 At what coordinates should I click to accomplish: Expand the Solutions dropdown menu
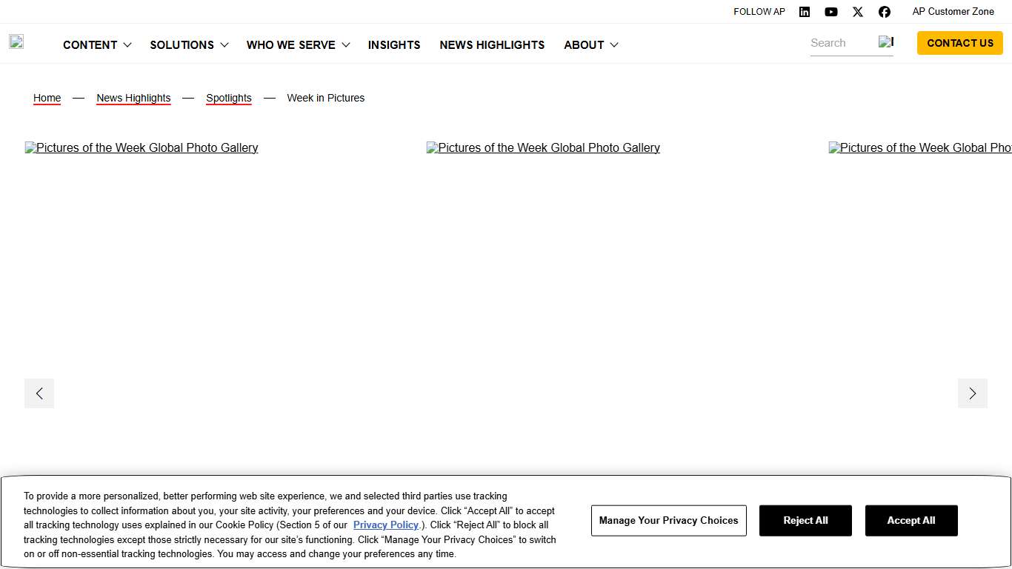(x=189, y=45)
